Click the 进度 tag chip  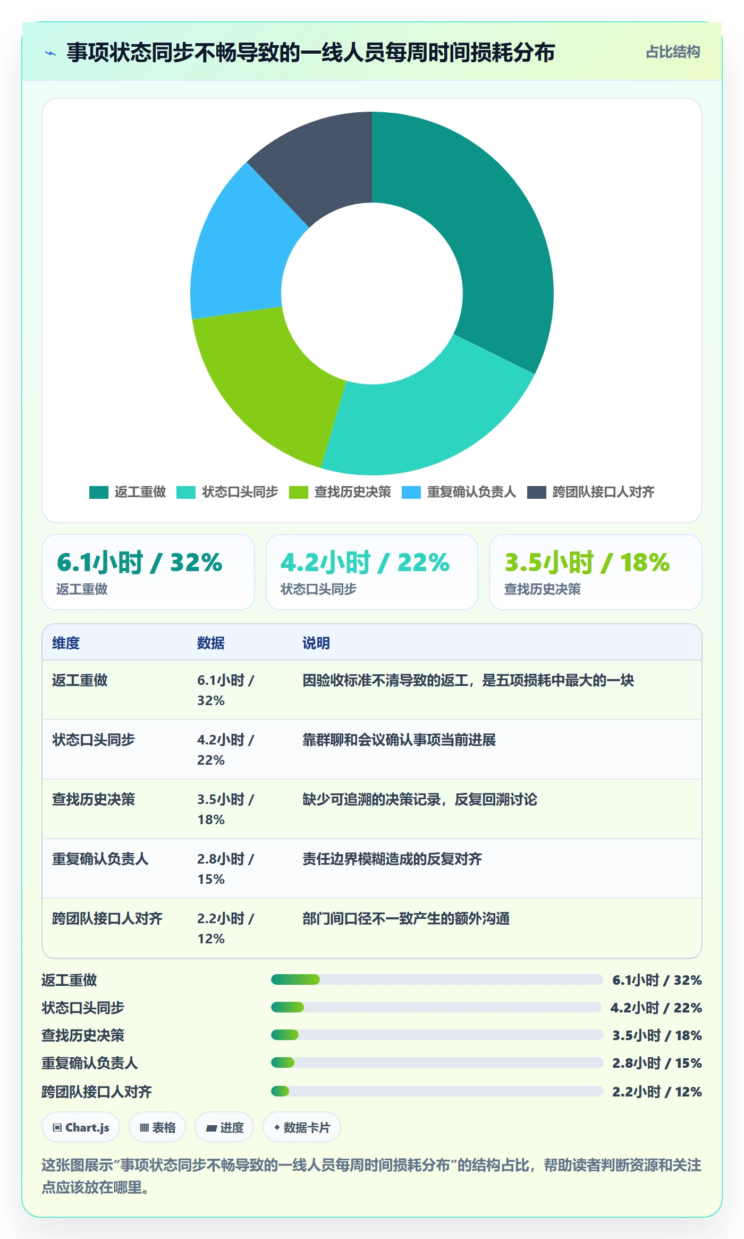pyautogui.click(x=224, y=1127)
